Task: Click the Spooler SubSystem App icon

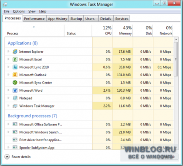Action: pos(15,147)
